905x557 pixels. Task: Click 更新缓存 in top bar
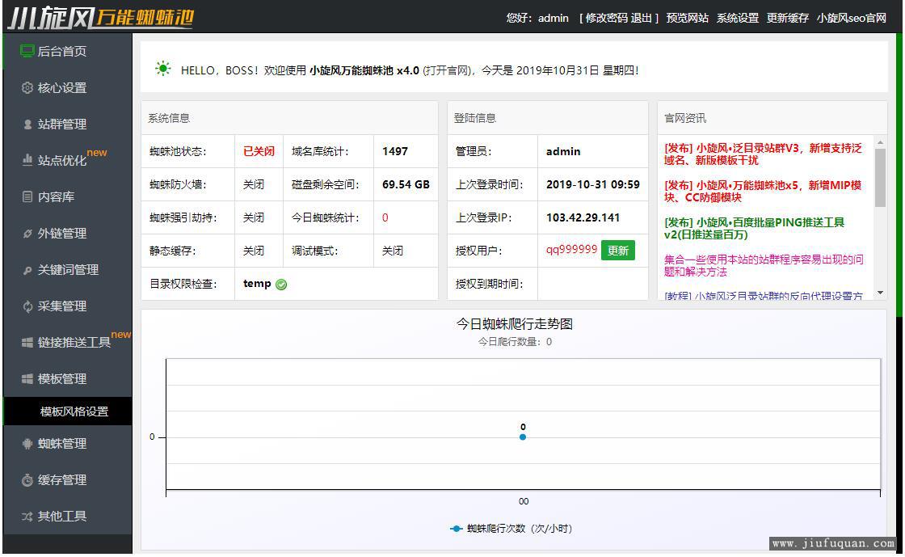tap(788, 18)
